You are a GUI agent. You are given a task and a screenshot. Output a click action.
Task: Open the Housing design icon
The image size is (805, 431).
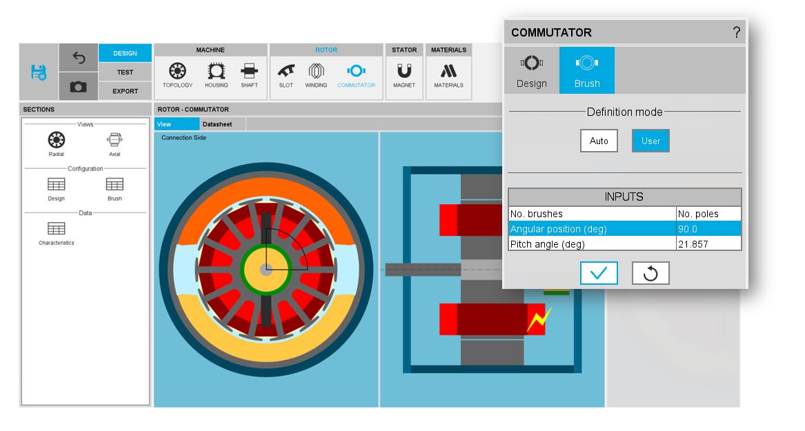pos(216,74)
